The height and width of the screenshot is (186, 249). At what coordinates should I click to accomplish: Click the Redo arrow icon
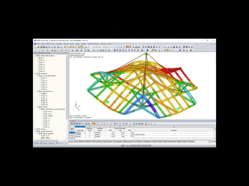tap(61, 47)
